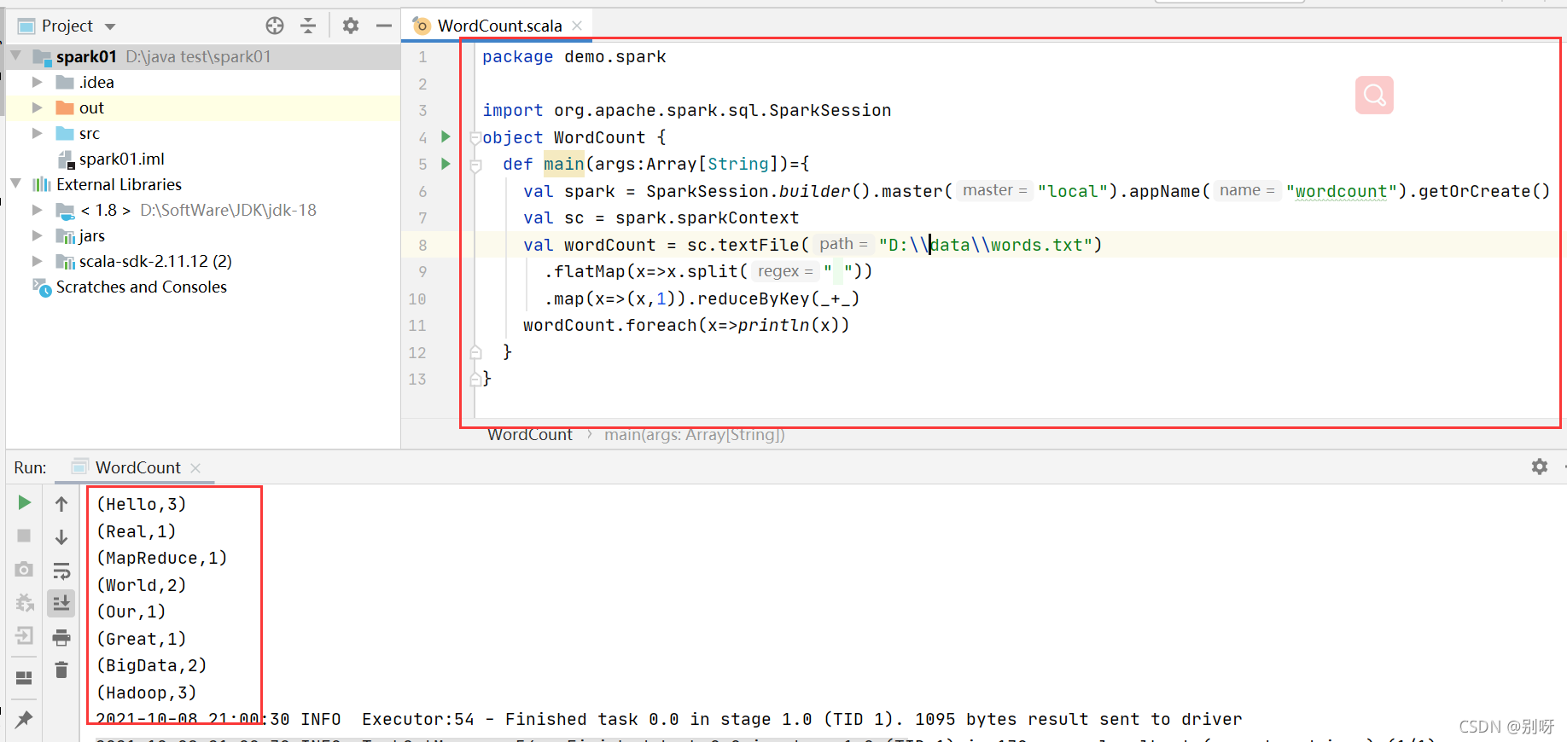Expand the JDK 1.8 library node
This screenshot has width=1567, height=742.
point(37,210)
